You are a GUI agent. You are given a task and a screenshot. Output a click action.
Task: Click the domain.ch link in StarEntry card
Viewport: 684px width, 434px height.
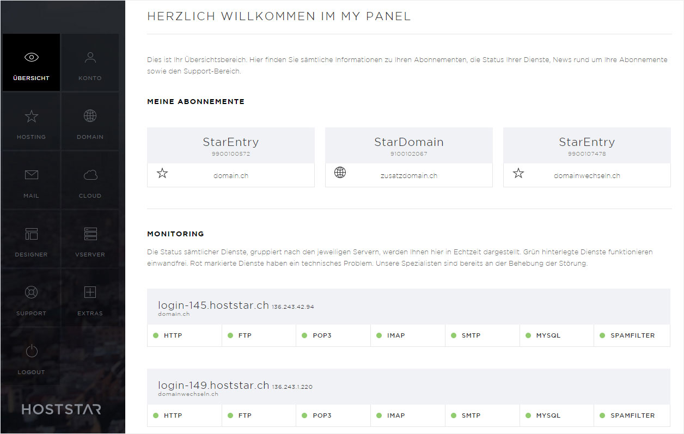pyautogui.click(x=231, y=176)
